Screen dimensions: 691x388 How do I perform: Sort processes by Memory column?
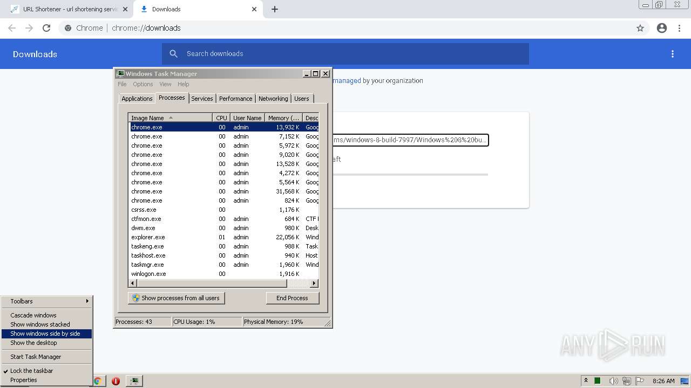[283, 118]
